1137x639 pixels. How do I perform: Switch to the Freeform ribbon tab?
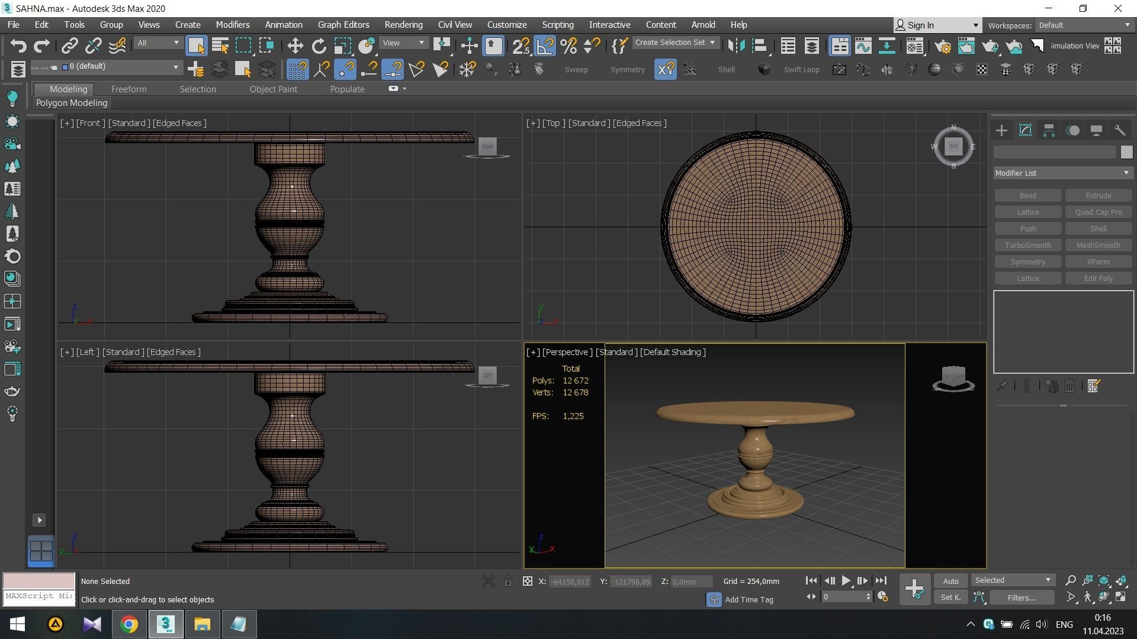[129, 89]
